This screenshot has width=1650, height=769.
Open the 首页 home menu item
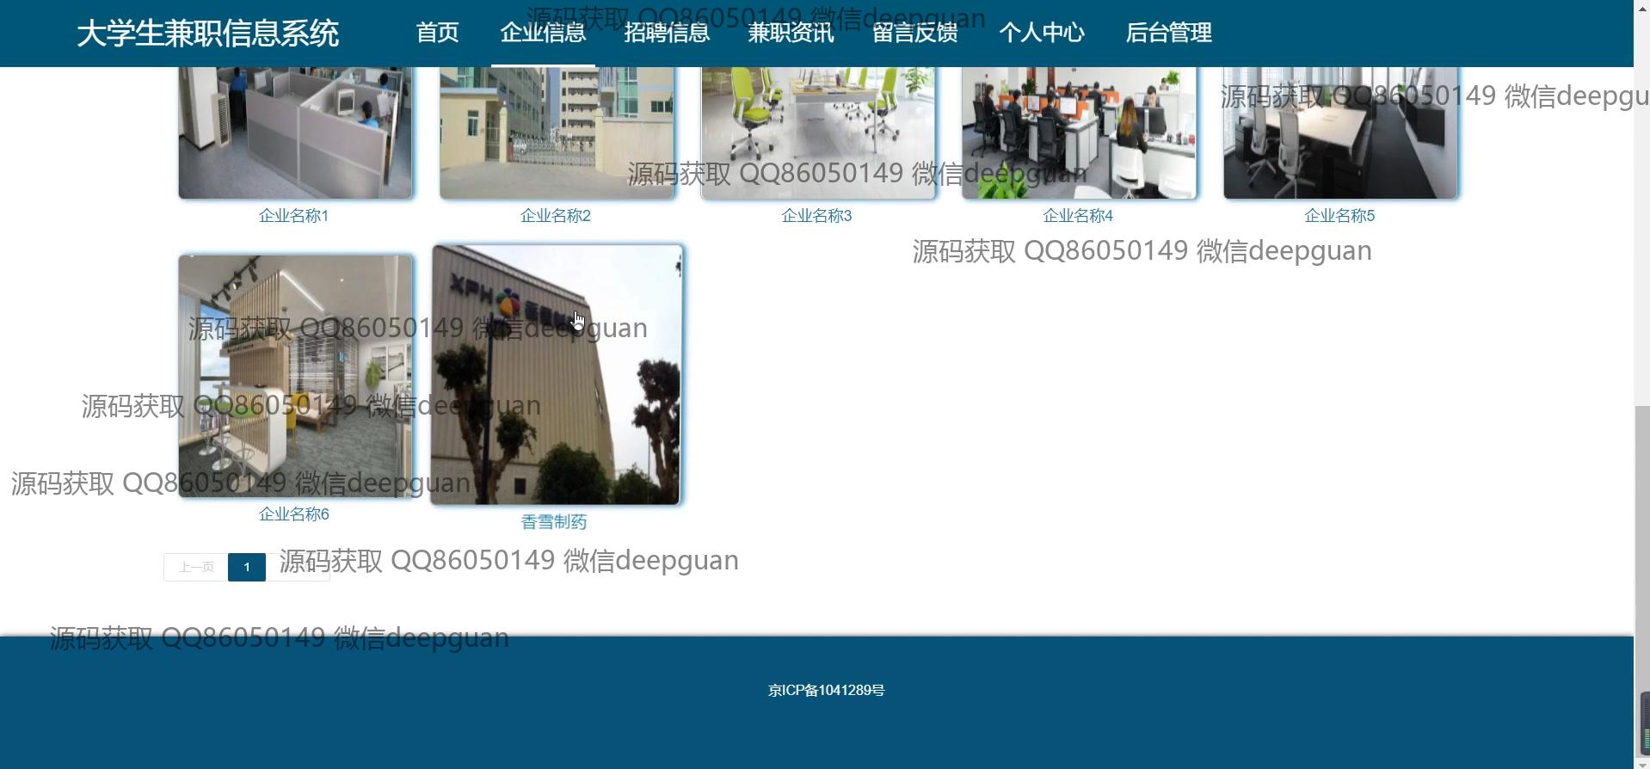click(437, 33)
